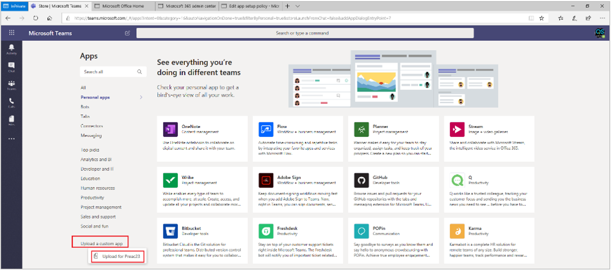The width and height of the screenshot is (612, 272).
Task: Open the Social and fun category
Action: pyautogui.click(x=94, y=226)
